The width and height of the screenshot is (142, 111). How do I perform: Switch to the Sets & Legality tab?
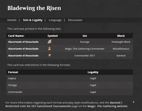[x=33, y=20]
